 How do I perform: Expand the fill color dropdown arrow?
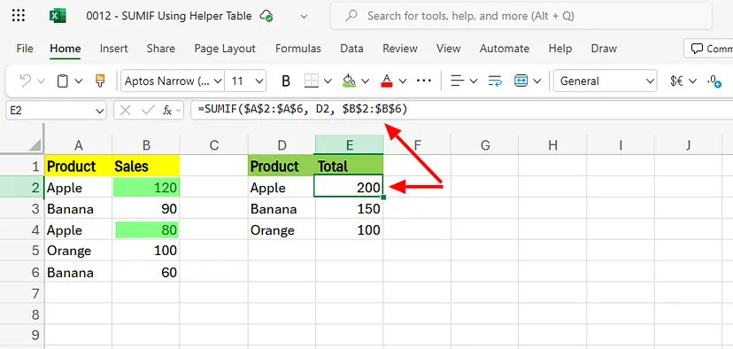click(x=365, y=81)
